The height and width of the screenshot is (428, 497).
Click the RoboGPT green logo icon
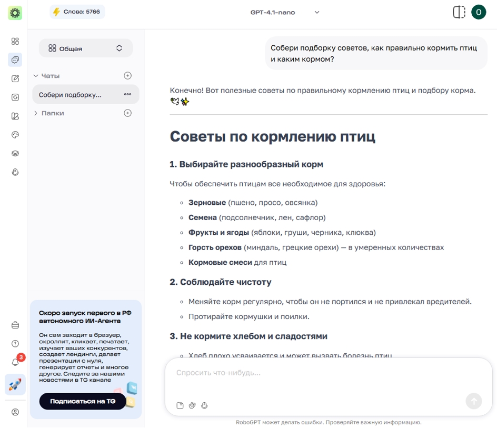pos(15,13)
